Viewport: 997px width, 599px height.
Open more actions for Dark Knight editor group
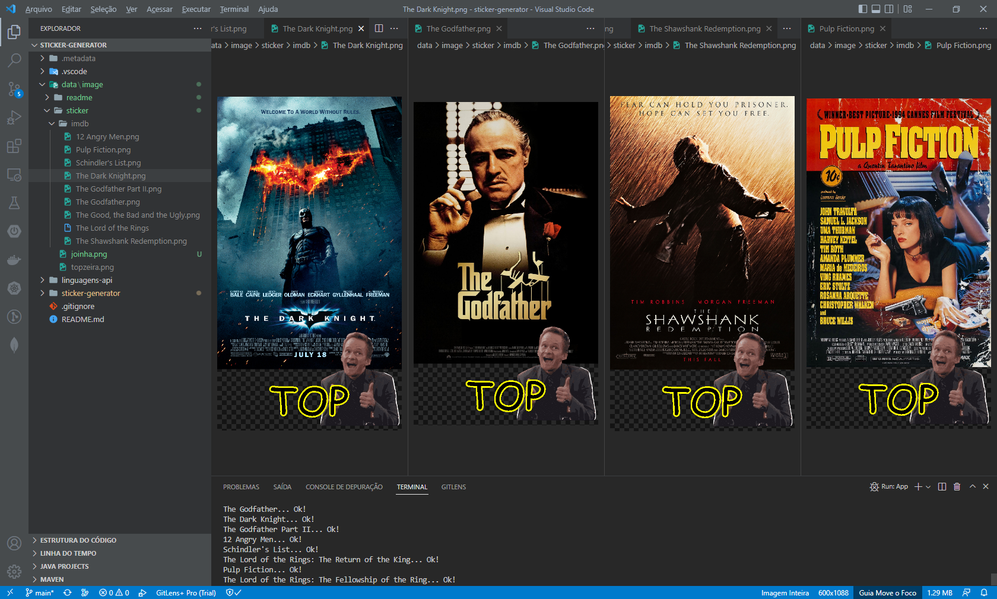tap(394, 28)
